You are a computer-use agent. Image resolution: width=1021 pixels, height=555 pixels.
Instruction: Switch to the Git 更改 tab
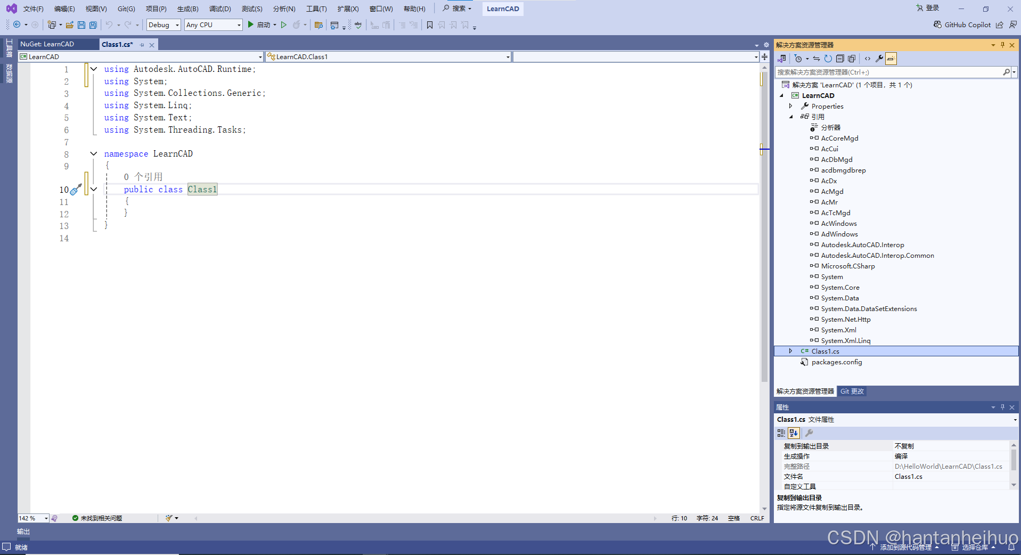coord(852,391)
